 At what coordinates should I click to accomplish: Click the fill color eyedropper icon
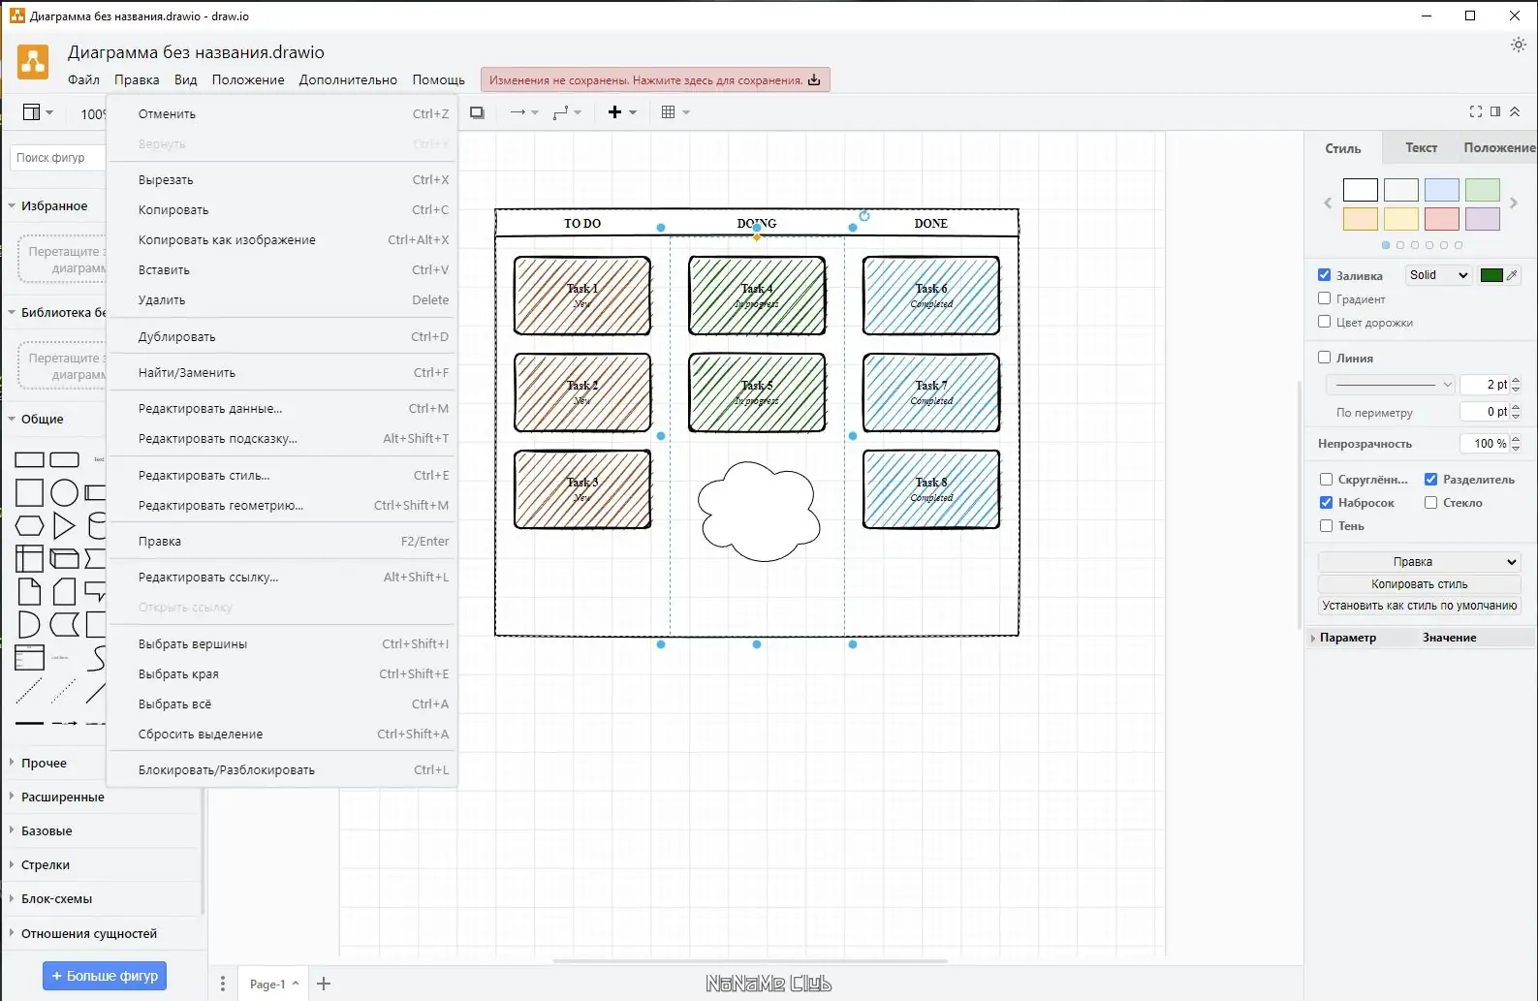click(1512, 275)
